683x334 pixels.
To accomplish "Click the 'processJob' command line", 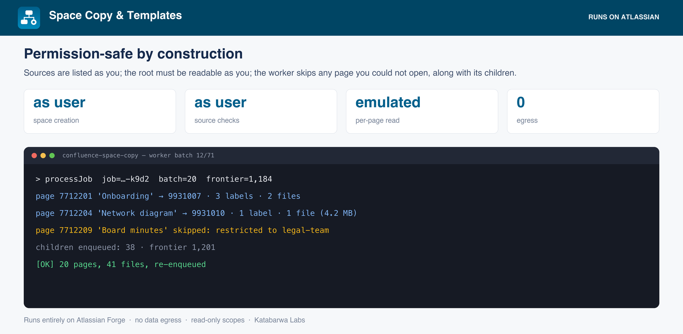I will pyautogui.click(x=154, y=179).
